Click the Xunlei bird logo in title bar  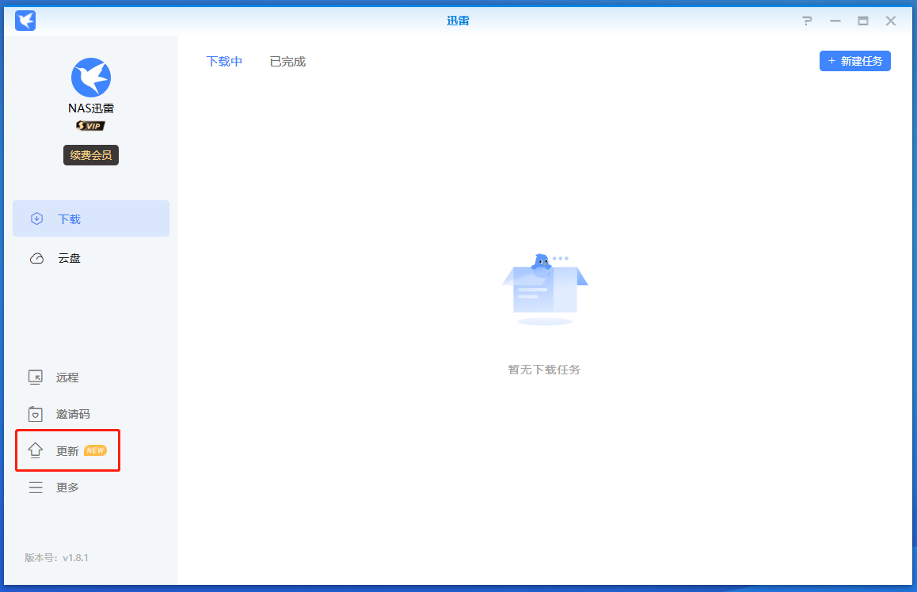point(25,21)
